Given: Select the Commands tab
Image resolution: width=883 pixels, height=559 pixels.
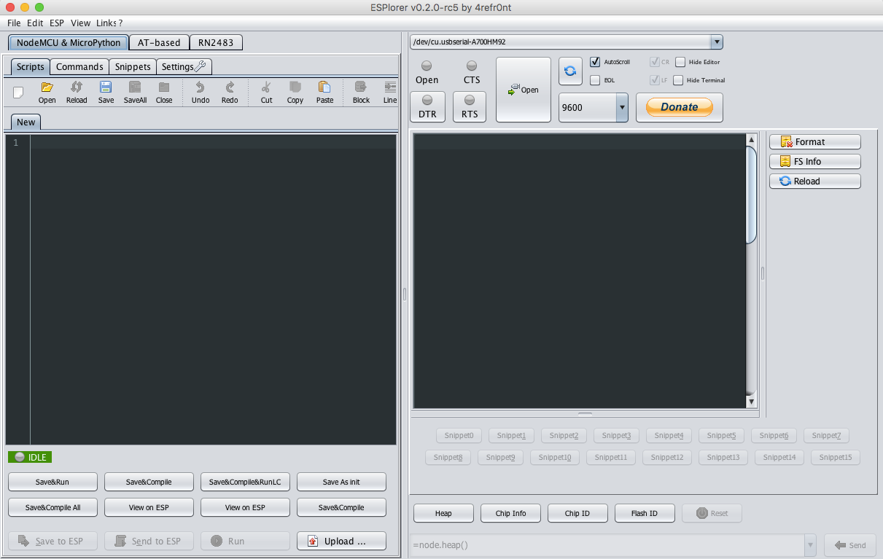Looking at the screenshot, I should point(79,66).
